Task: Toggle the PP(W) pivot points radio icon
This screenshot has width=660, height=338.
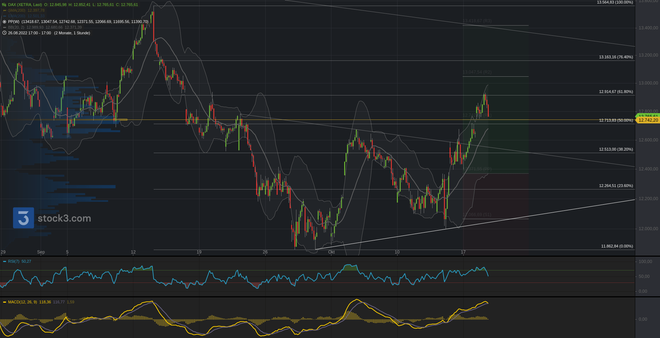Action: (4, 22)
